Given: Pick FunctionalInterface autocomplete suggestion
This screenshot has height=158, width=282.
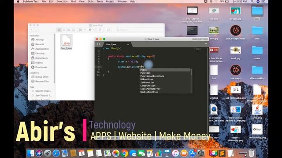Looking at the screenshot, I should coord(165,76).
